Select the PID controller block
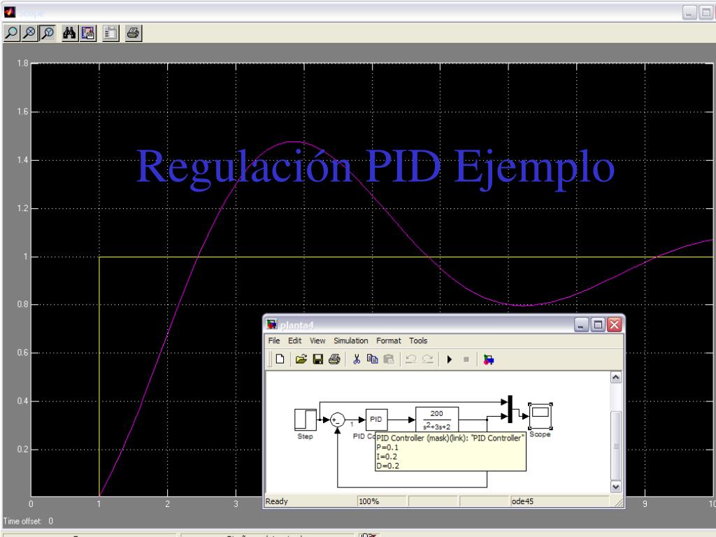 pos(377,420)
